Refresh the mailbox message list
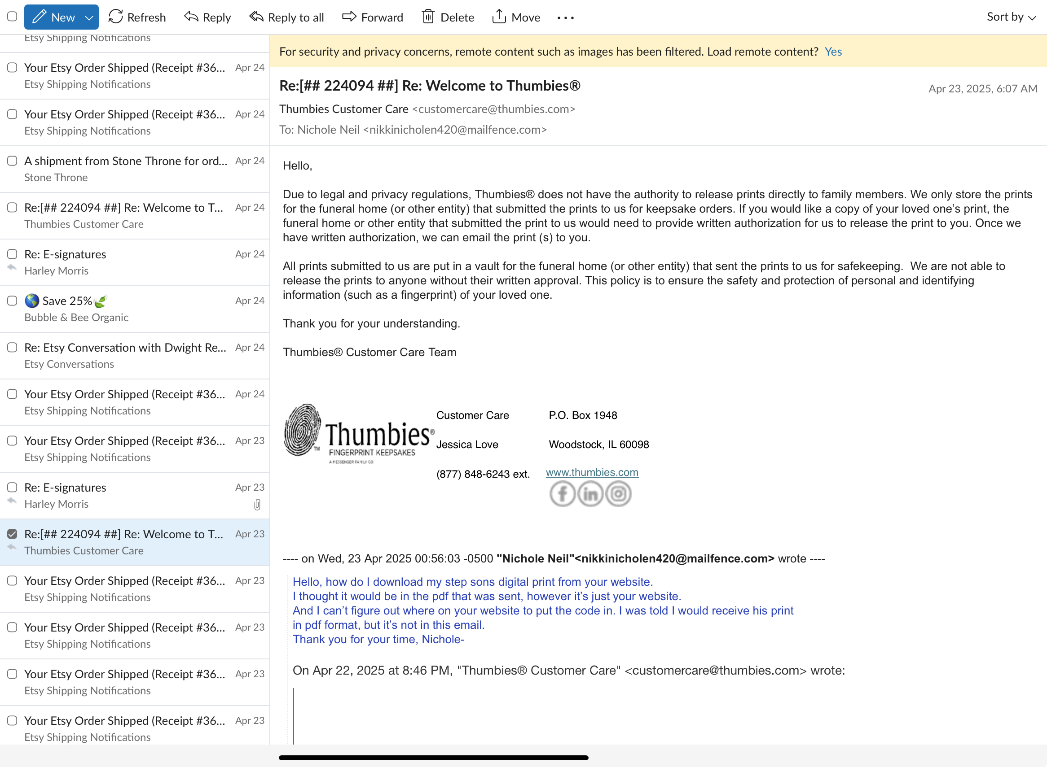This screenshot has width=1047, height=767. click(137, 17)
